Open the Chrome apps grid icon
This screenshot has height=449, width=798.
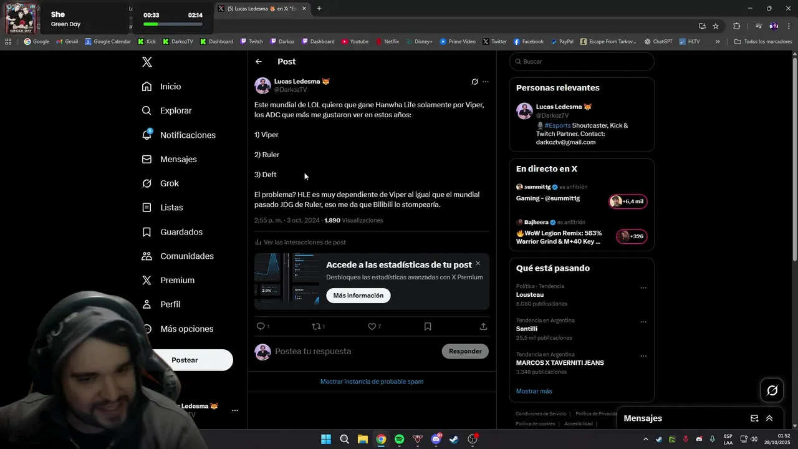(x=8, y=42)
